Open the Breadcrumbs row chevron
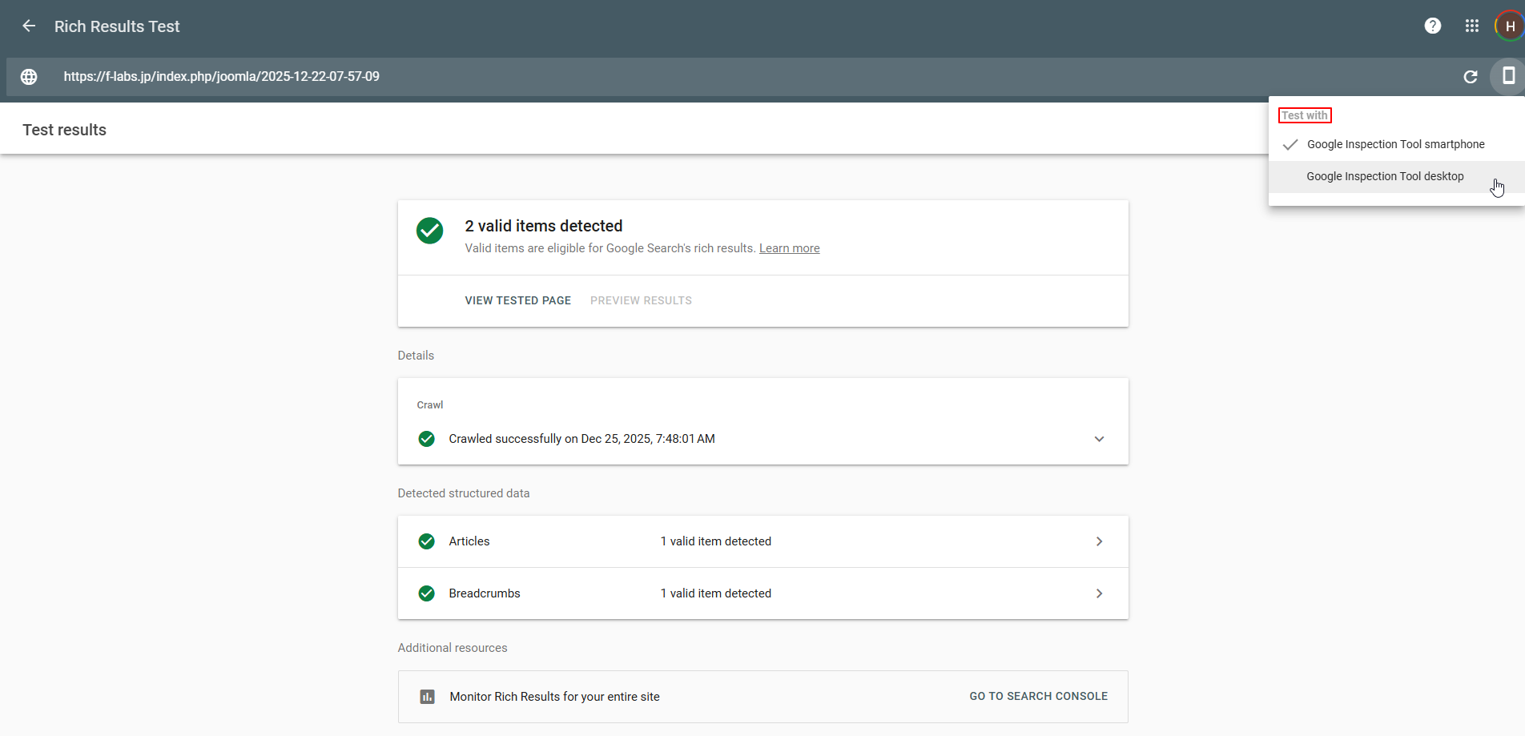 click(1099, 593)
